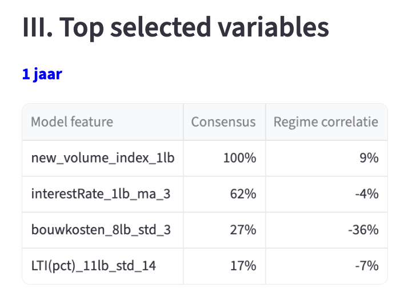Click the 9% regime correlatie cell
Viewport: 416px width, 300px height.
pos(369,158)
